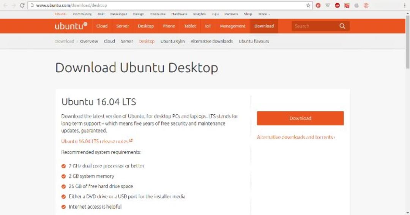Open the Ubuntu flavours sub-tab
Screen dimensions: 410x215
tap(254, 41)
